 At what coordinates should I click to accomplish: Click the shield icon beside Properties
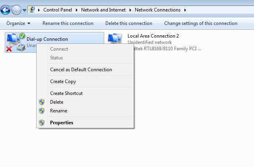pos(42,123)
